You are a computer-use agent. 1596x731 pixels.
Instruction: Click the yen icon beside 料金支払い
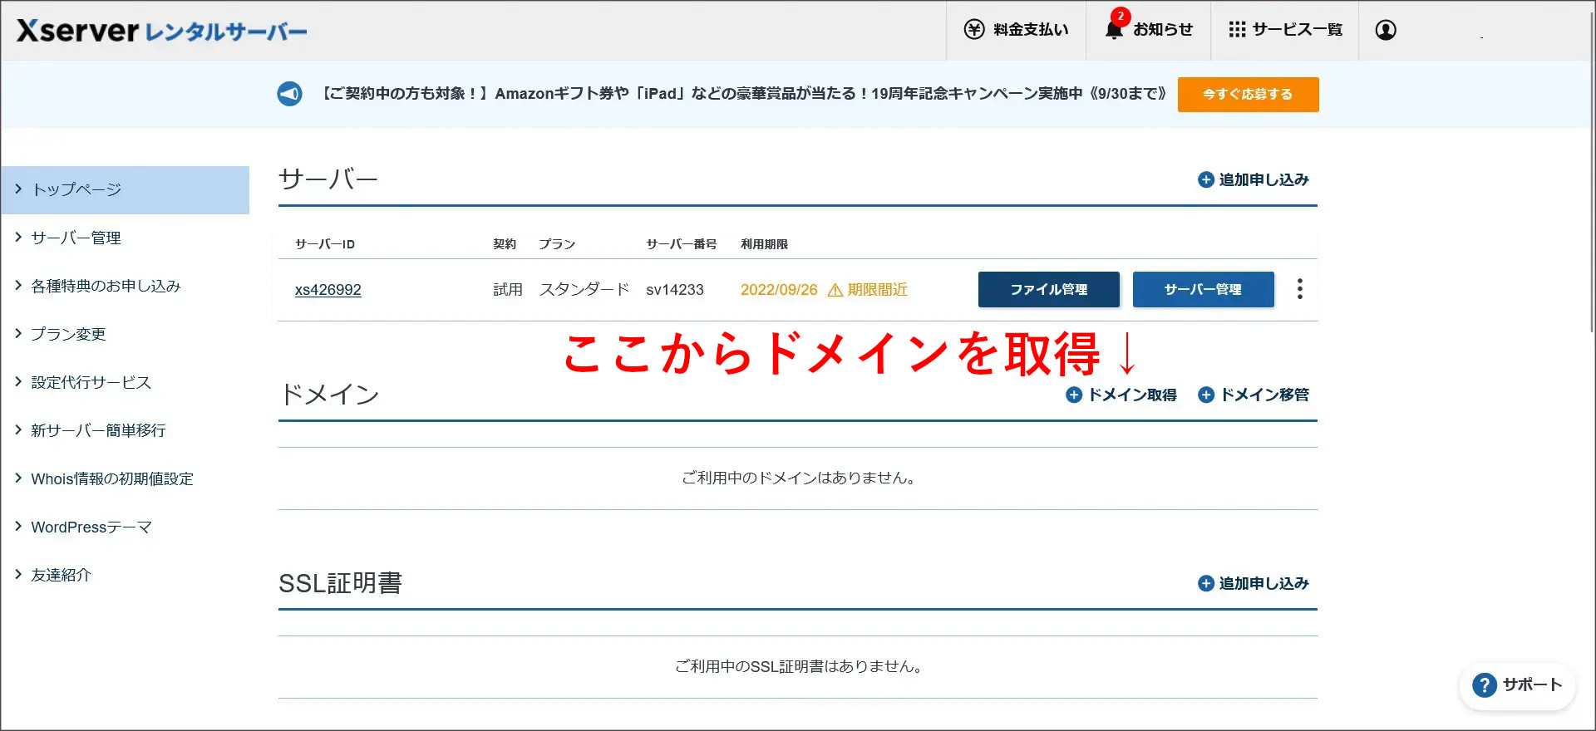[974, 30]
